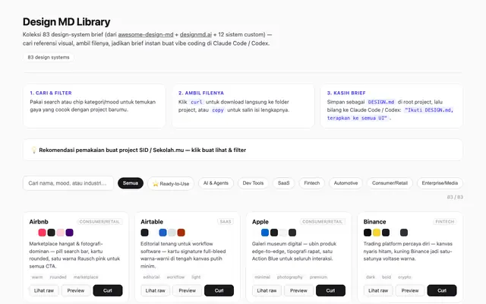The image size is (486, 304).
Task: Choose the Dev Tools filter chip
Action: (253, 183)
